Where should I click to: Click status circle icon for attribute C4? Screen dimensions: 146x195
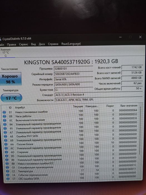click(8, 175)
